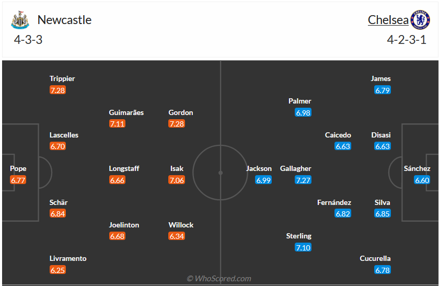This screenshot has width=439, height=286.
Task: Click player name Jackson
Action: point(259,168)
